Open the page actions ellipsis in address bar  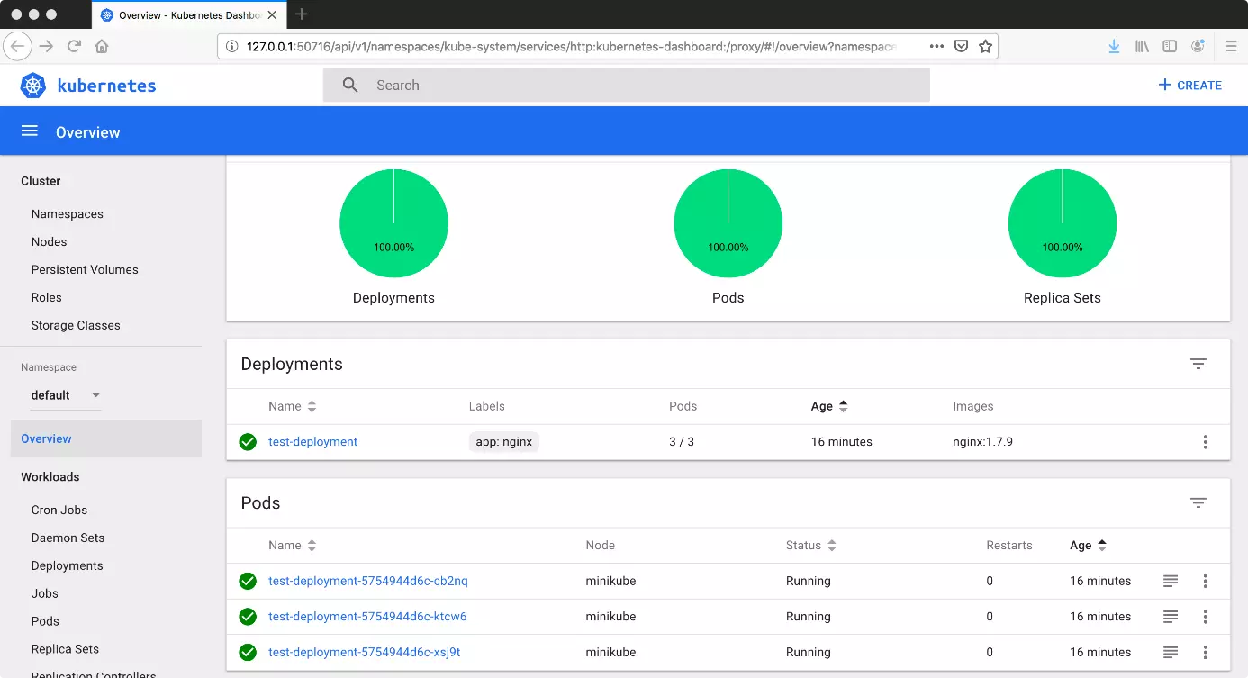936,46
